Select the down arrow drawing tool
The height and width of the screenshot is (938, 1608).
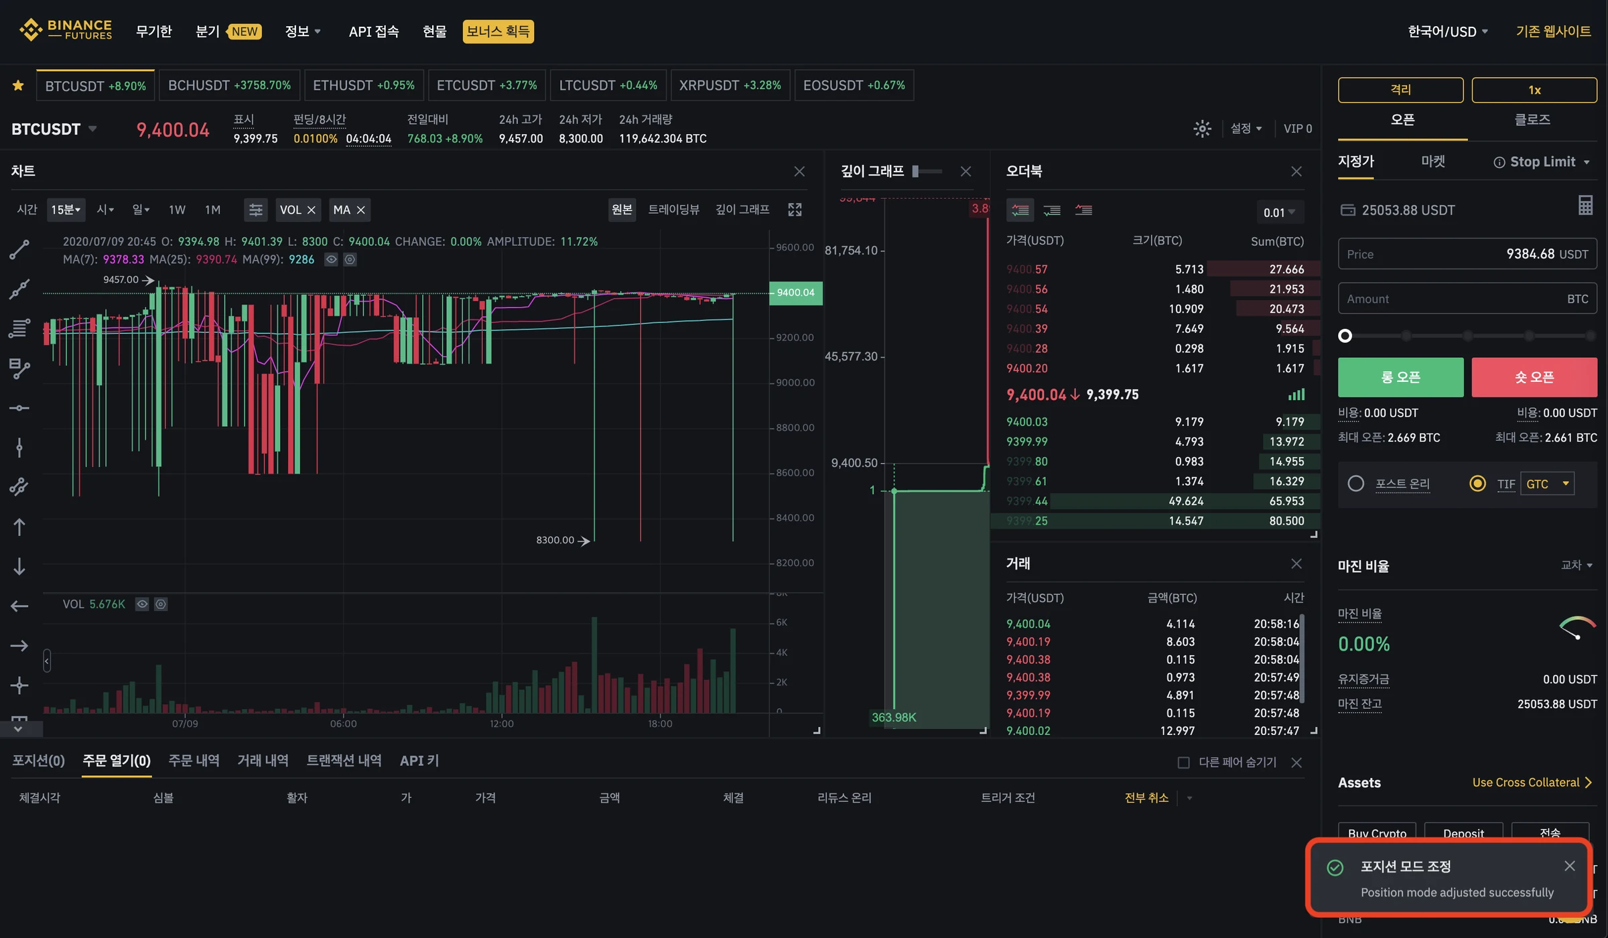(19, 567)
